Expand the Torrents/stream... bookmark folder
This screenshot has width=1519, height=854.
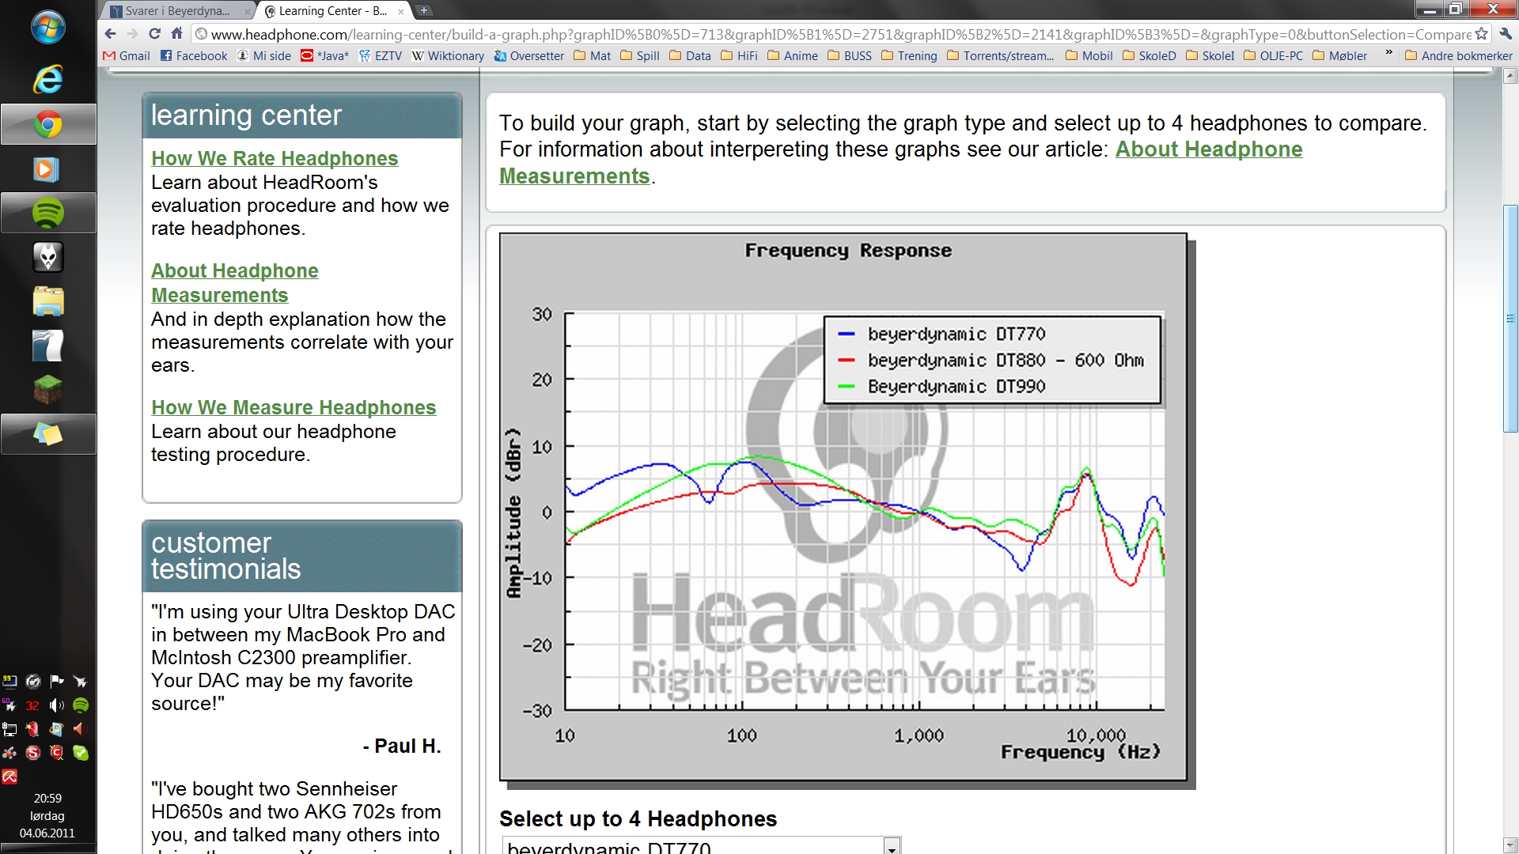coord(1000,56)
